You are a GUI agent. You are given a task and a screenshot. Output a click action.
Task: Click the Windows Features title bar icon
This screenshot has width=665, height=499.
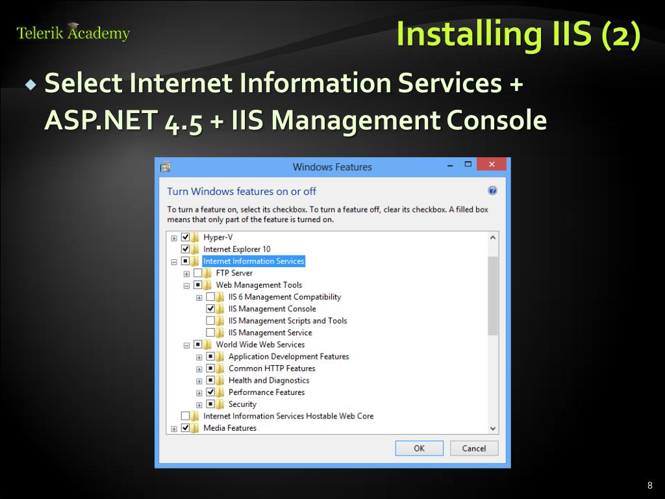point(166,167)
